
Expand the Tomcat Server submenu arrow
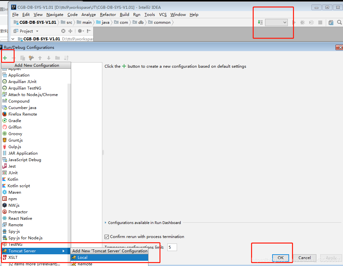click(x=64, y=251)
